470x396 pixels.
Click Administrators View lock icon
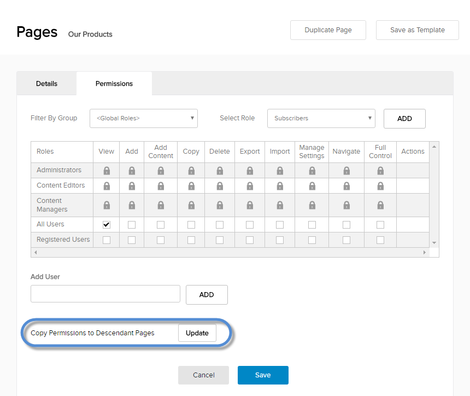click(x=107, y=171)
